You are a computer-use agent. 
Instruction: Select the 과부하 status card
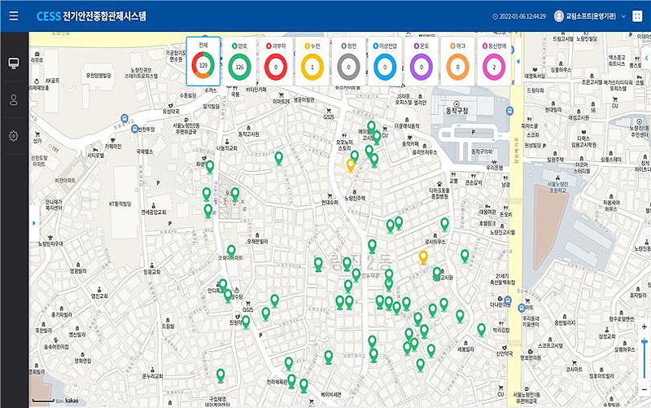click(277, 61)
